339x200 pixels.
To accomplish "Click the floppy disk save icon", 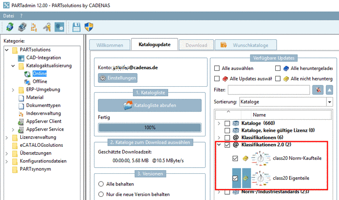I will coord(76,27).
